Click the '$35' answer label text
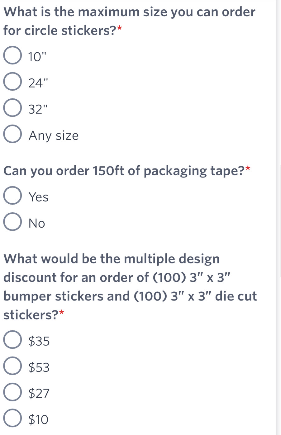The image size is (281, 435). (39, 341)
